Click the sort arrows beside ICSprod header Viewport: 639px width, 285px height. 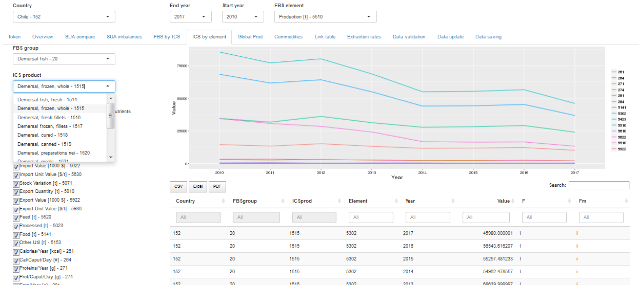tap(337, 201)
